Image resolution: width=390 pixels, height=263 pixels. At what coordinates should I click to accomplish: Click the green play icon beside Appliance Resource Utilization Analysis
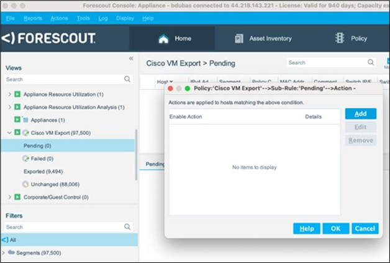point(17,107)
